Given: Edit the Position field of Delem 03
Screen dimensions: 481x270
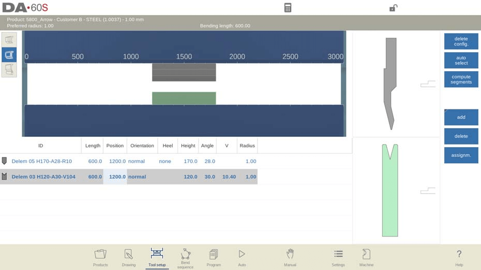Looking at the screenshot, I should 115,177.
